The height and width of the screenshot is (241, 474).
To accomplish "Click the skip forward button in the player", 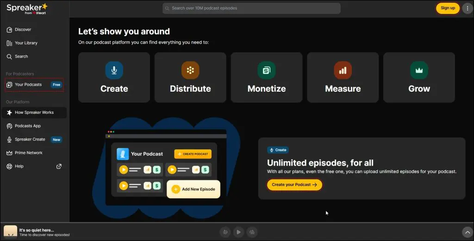I will [252, 232].
